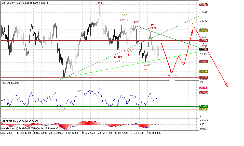Click the ( a ) wave label

click(117, 61)
